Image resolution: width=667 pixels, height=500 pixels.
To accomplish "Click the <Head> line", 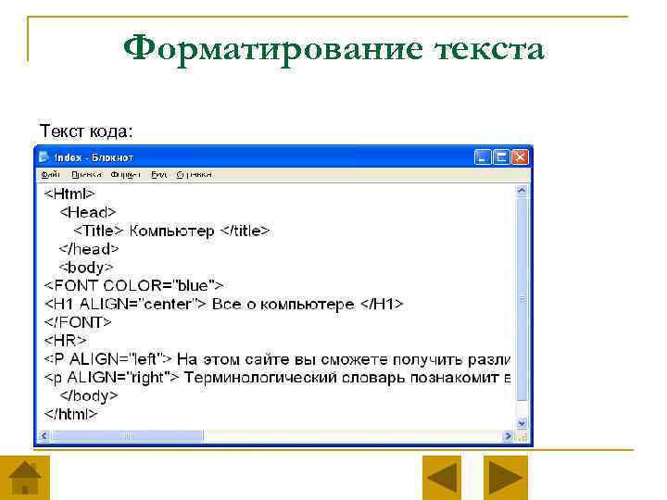I will click(88, 212).
